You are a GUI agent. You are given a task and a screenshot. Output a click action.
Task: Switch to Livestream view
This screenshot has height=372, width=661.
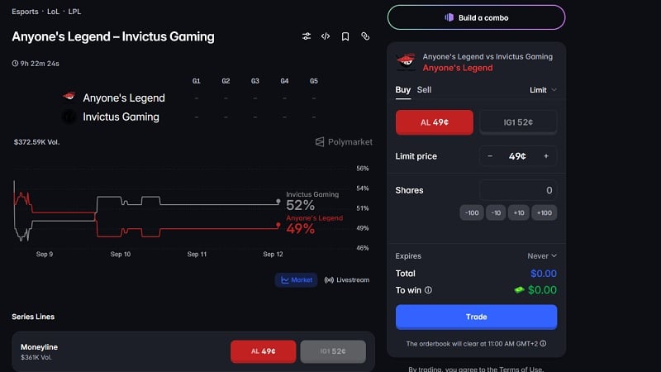[x=346, y=280]
